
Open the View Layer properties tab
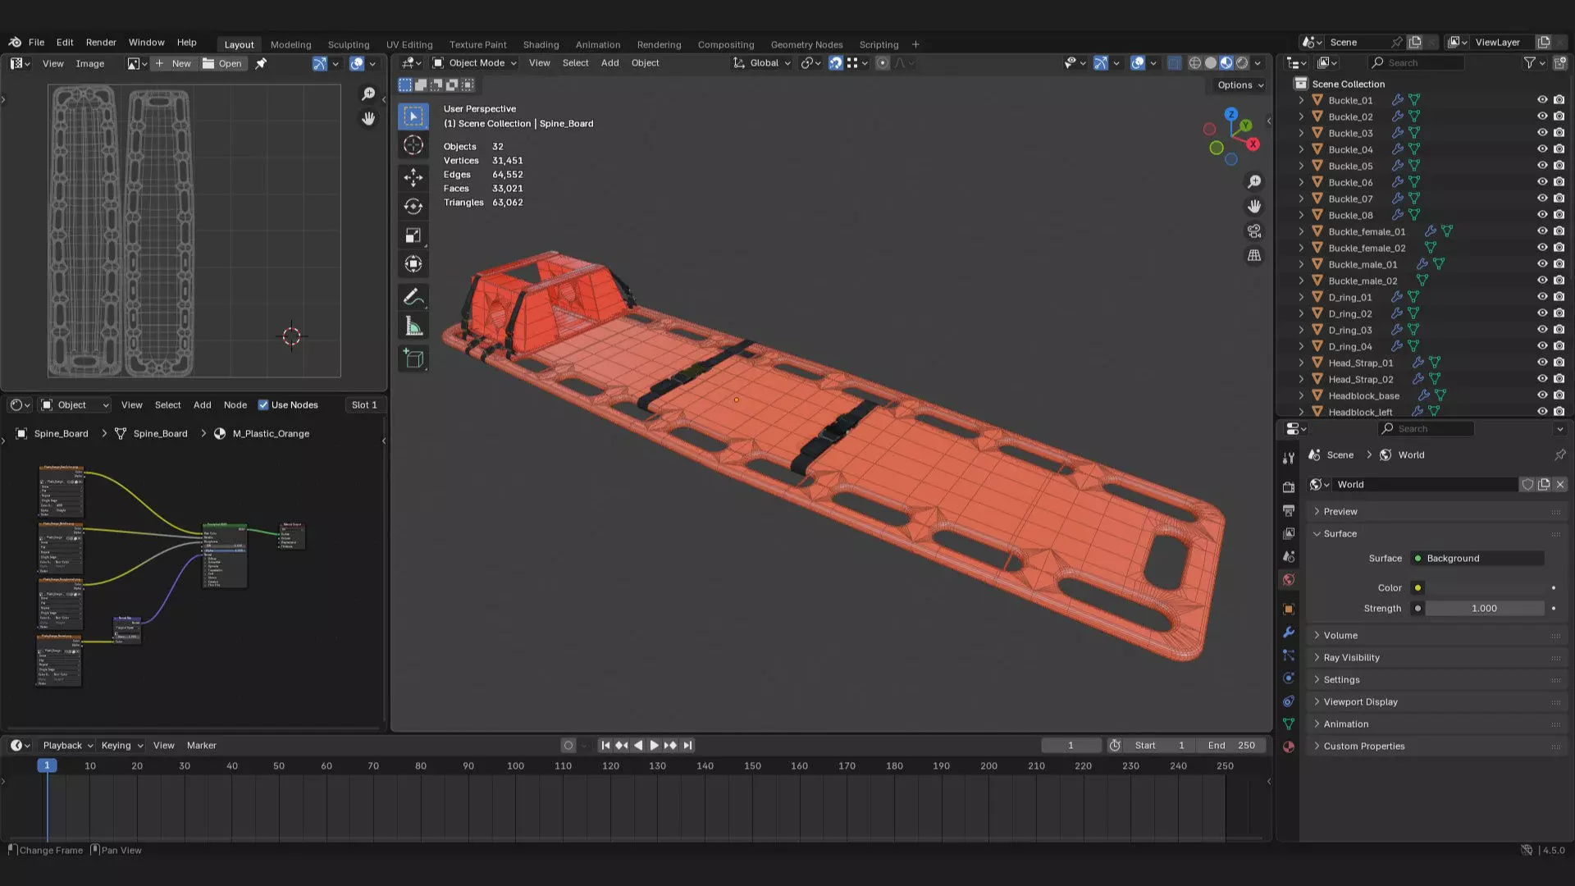click(1289, 533)
